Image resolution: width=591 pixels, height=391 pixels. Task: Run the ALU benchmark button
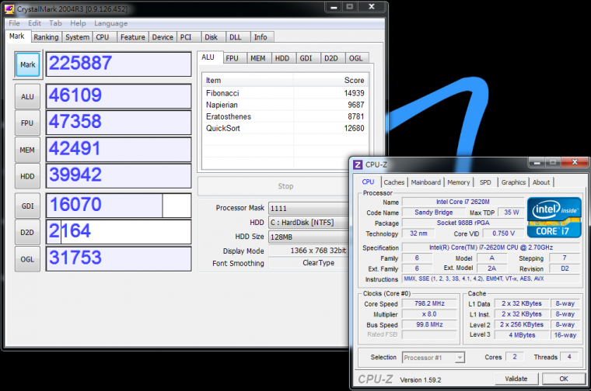[x=27, y=96]
